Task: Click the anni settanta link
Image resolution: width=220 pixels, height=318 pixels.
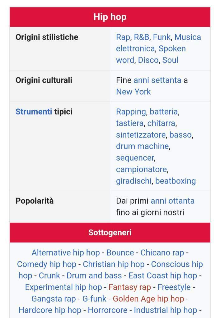Action: (157, 80)
